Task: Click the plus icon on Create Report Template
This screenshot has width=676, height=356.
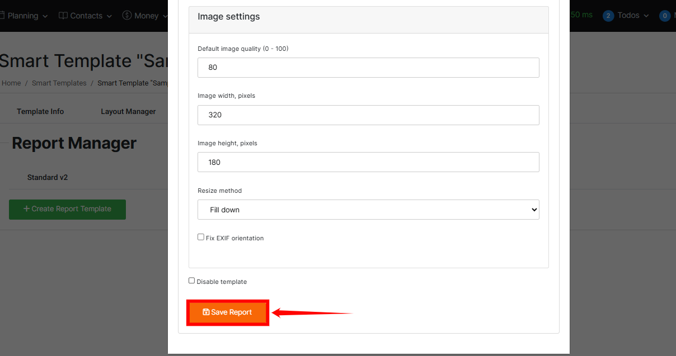Action: point(26,209)
